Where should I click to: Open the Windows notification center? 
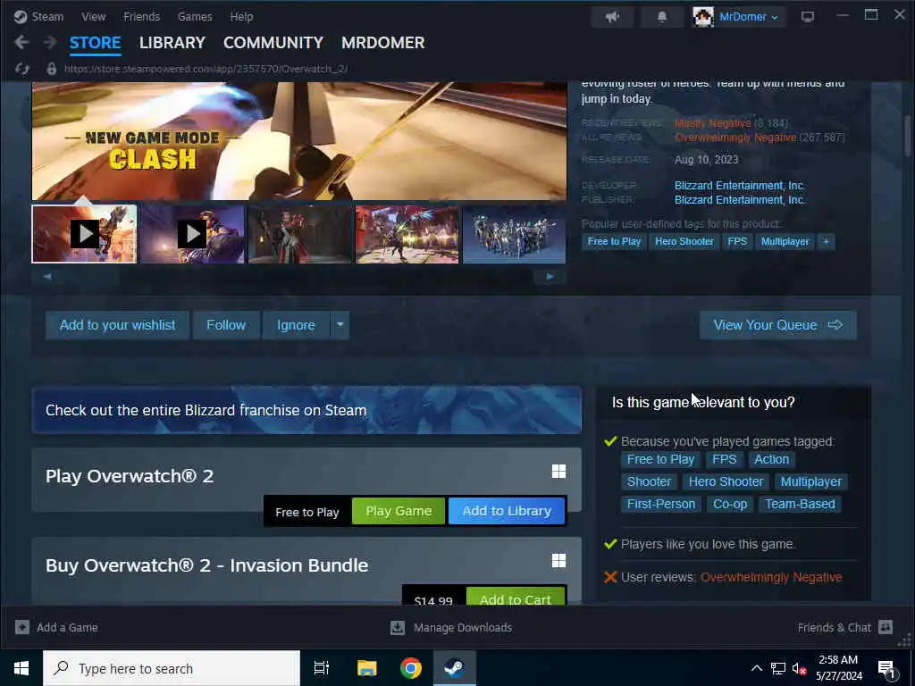pos(887,669)
